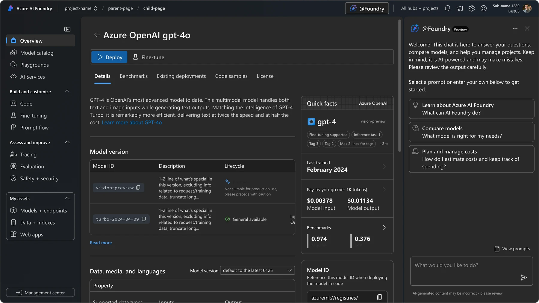Open Playgrounds in sidebar
Viewport: 539px width, 303px height.
[40, 65]
